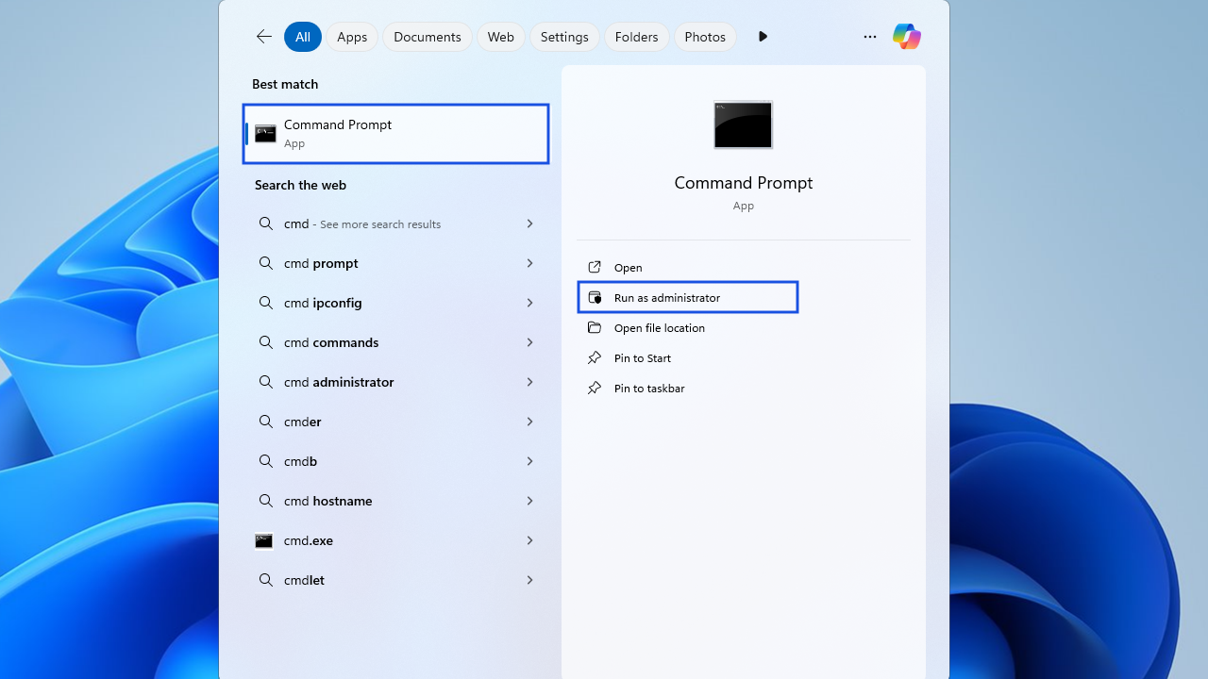The width and height of the screenshot is (1208, 679).
Task: Choose Open file location
Action: (x=659, y=327)
